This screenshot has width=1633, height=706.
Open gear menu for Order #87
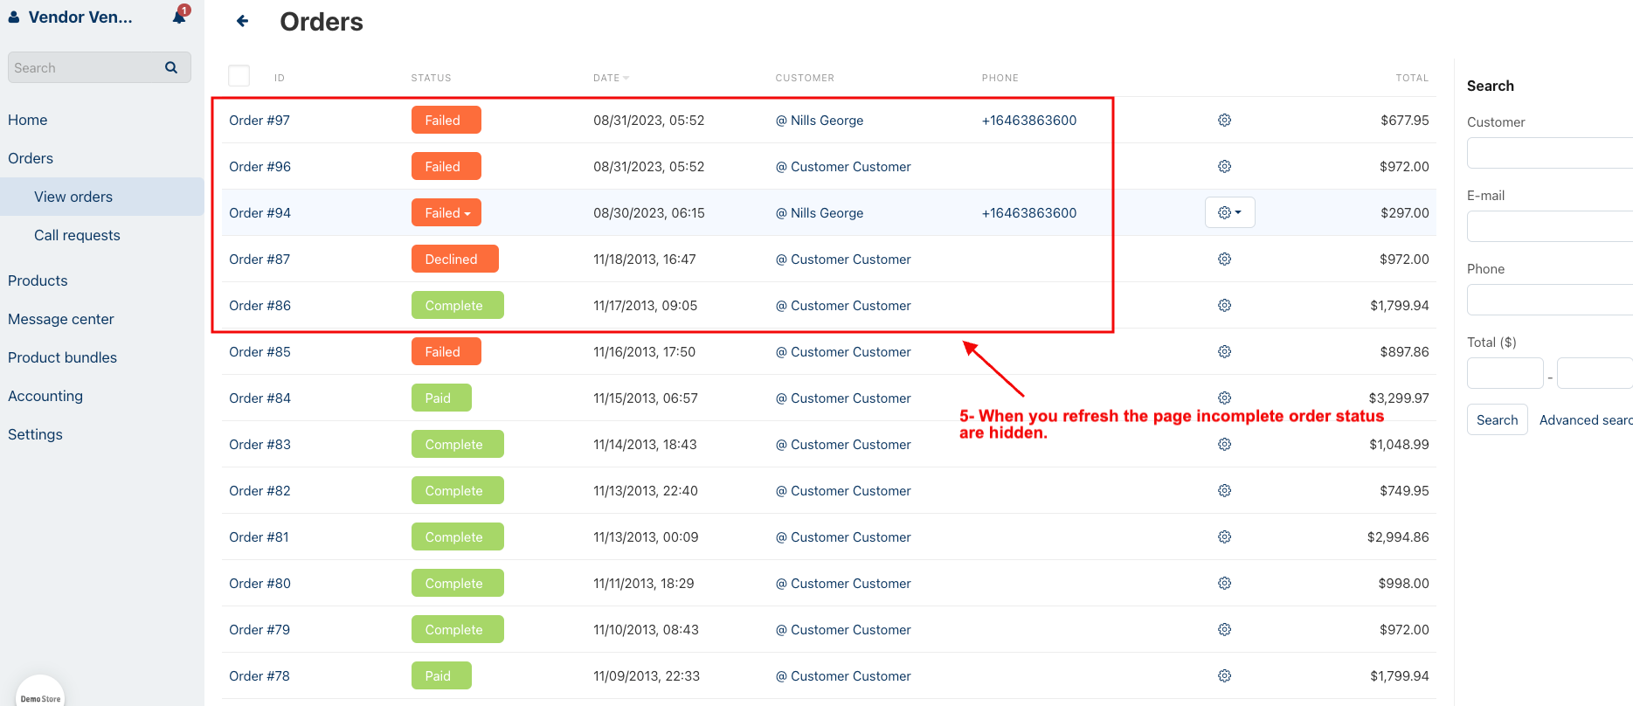(1224, 259)
